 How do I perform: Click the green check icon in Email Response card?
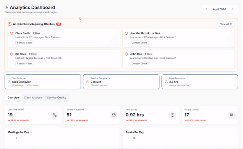[x=166, y=82]
